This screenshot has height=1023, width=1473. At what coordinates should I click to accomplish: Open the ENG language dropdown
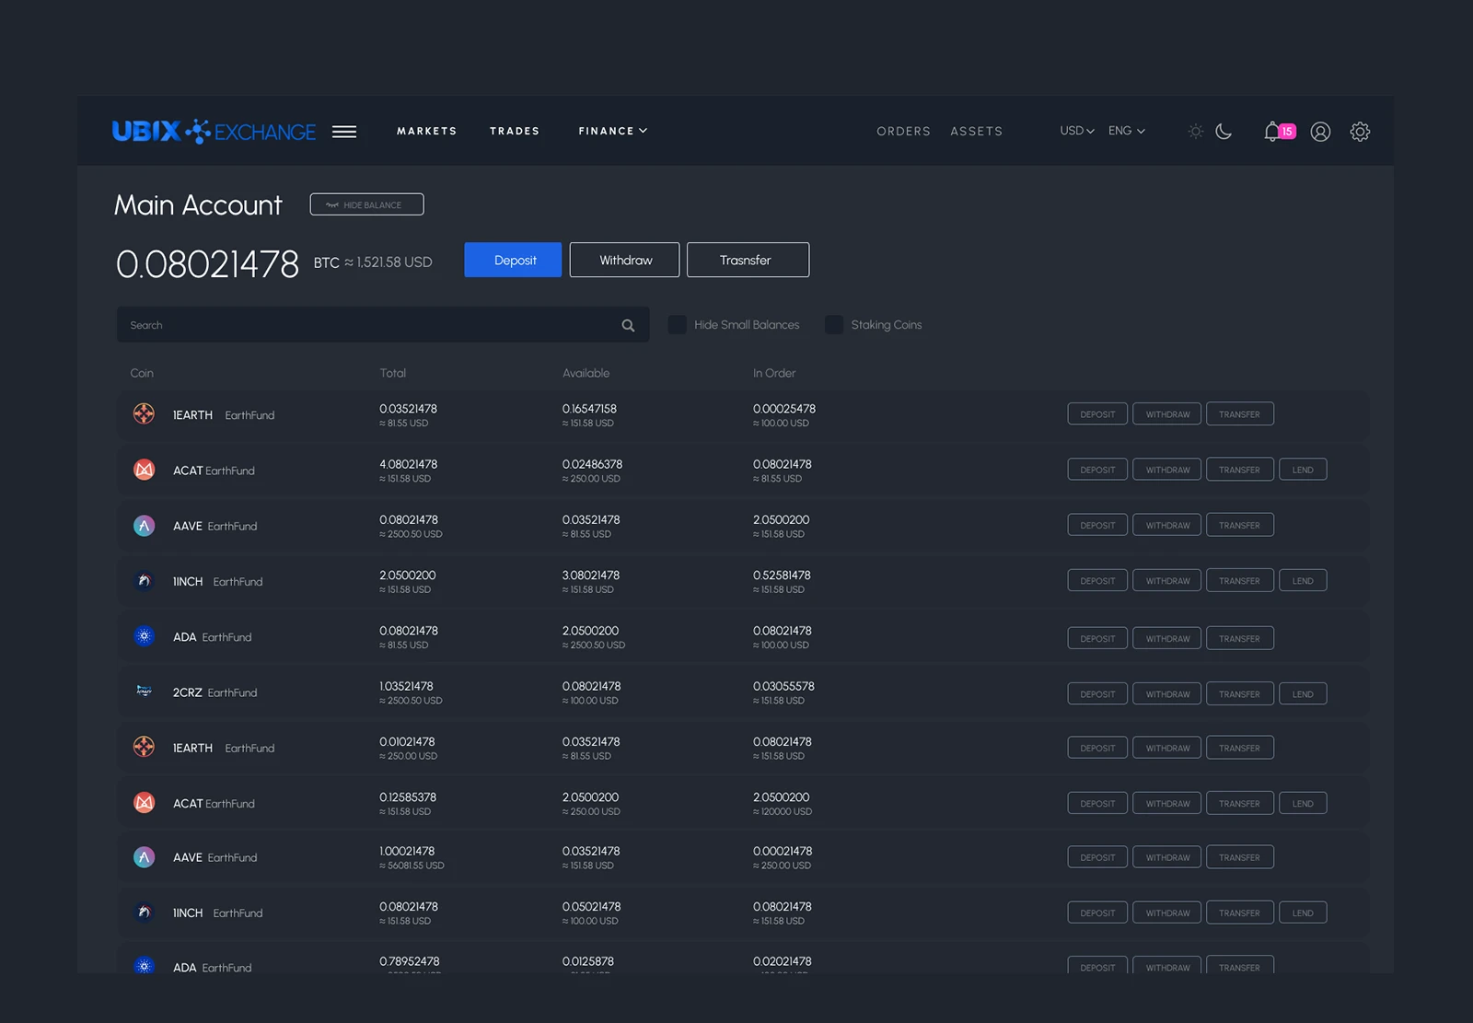1126,131
